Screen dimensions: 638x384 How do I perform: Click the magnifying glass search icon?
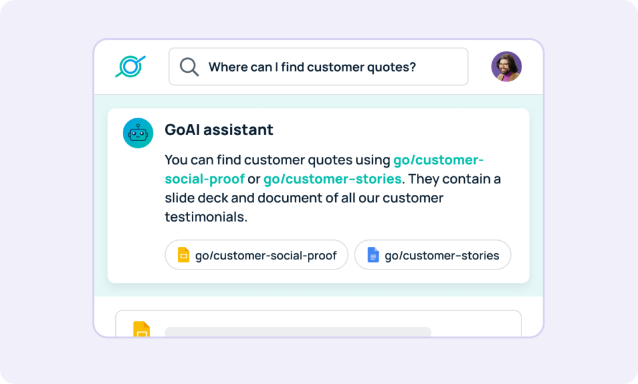click(189, 67)
